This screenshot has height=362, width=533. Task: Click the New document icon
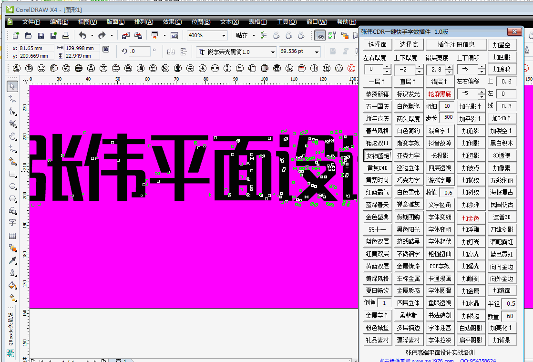click(x=16, y=35)
